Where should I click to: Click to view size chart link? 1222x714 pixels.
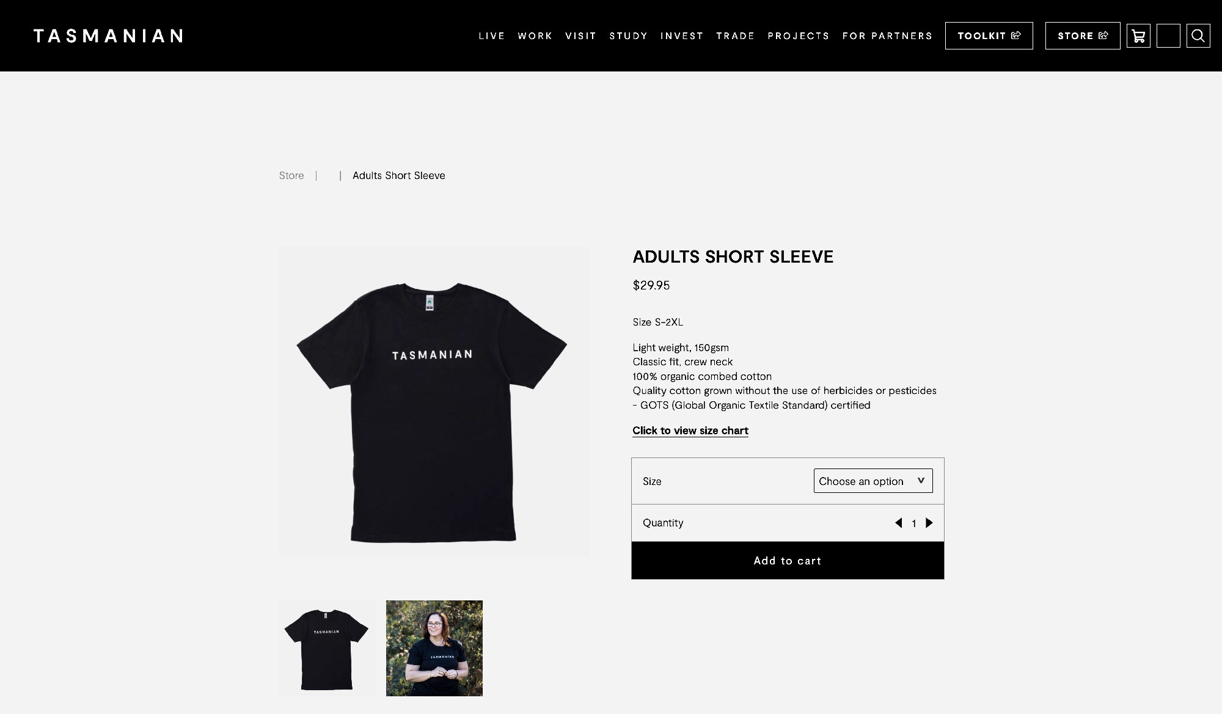point(690,431)
